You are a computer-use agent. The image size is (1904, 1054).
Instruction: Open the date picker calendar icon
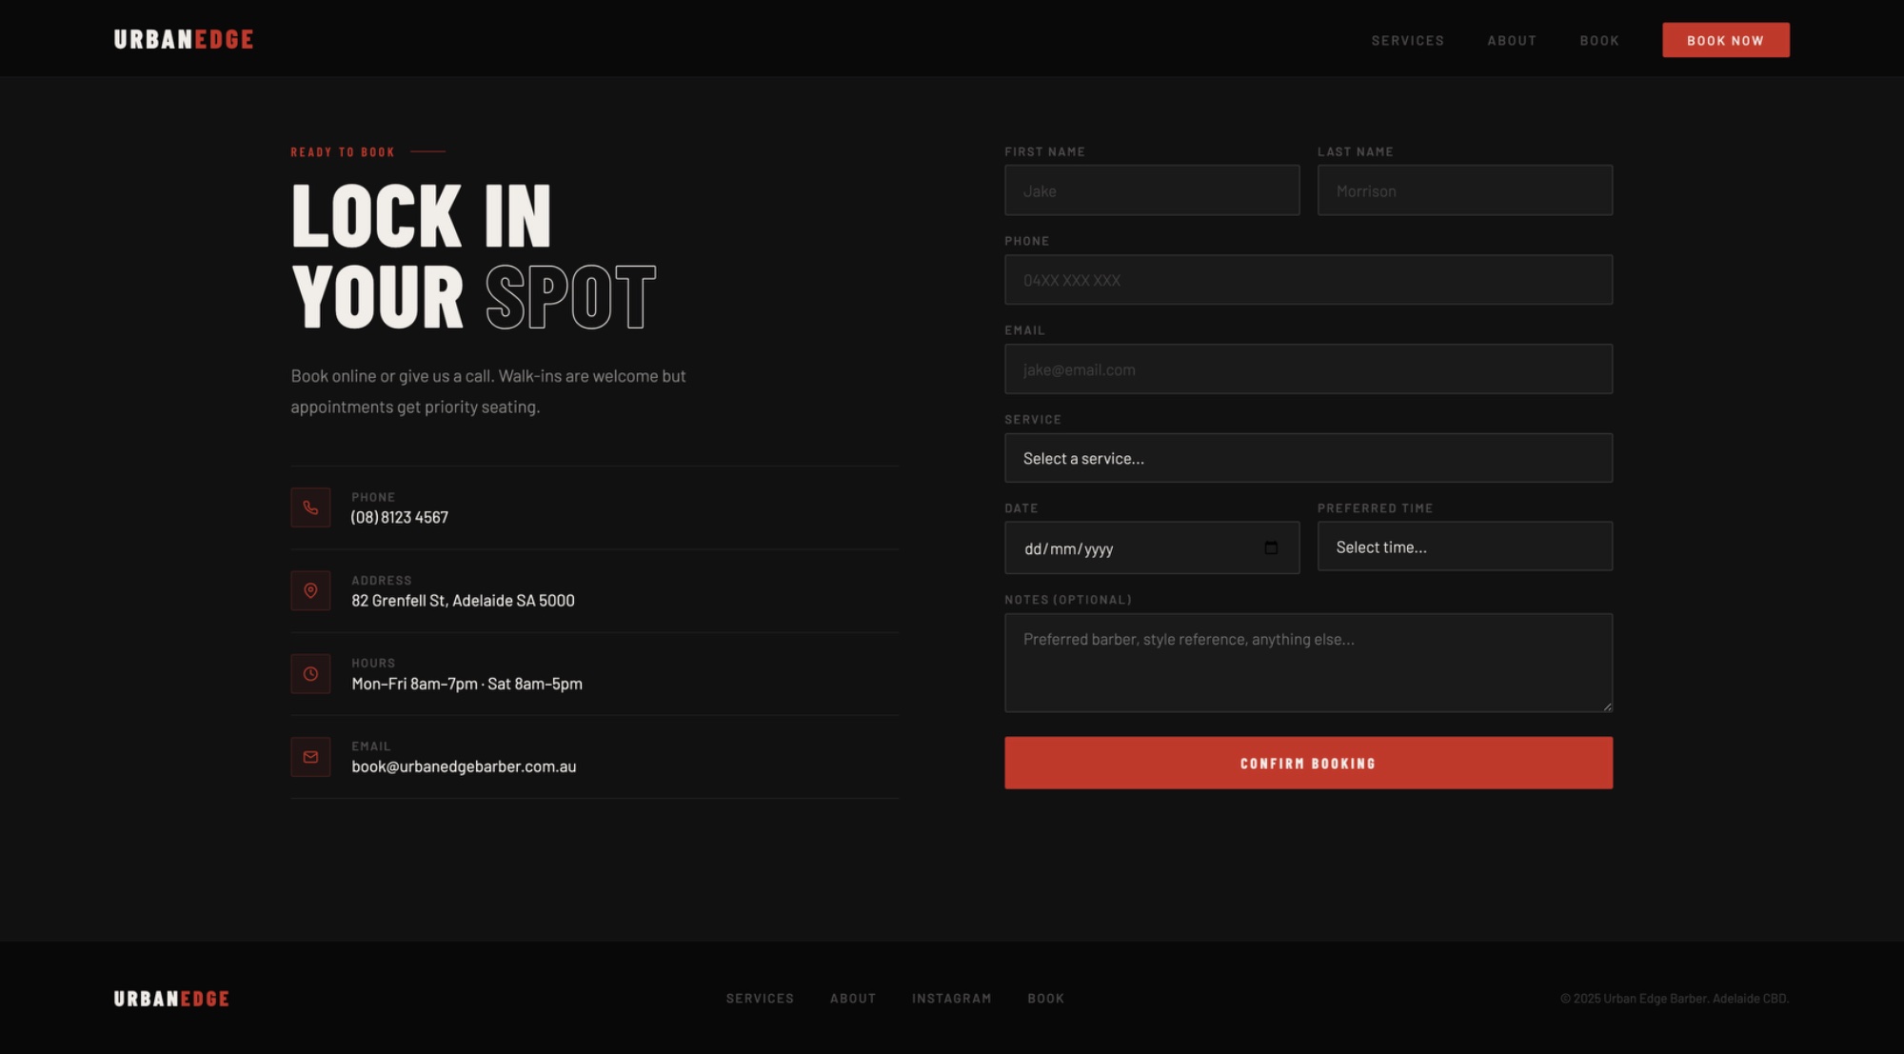pyautogui.click(x=1271, y=547)
